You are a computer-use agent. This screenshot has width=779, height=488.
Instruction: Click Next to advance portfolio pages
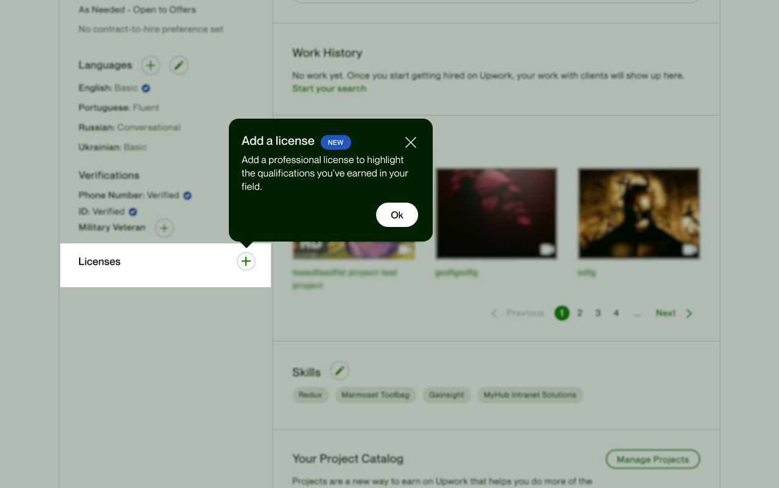[673, 313]
